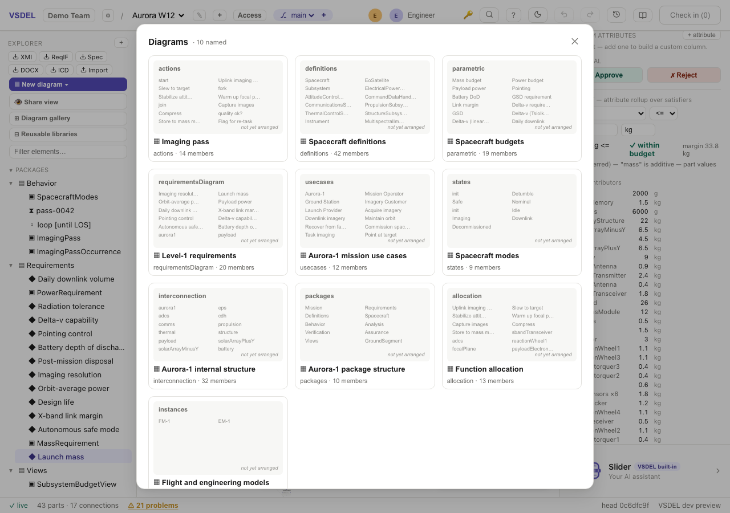This screenshot has height=513, width=730.
Task: Click the undo arrow icon
Action: (x=564, y=15)
